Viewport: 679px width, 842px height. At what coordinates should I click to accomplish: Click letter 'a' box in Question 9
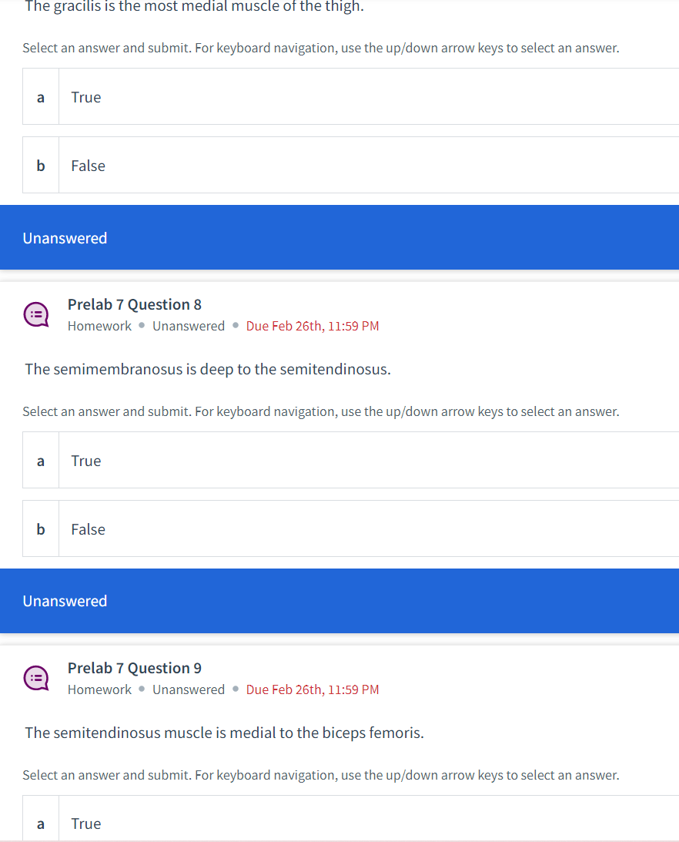[x=41, y=818]
